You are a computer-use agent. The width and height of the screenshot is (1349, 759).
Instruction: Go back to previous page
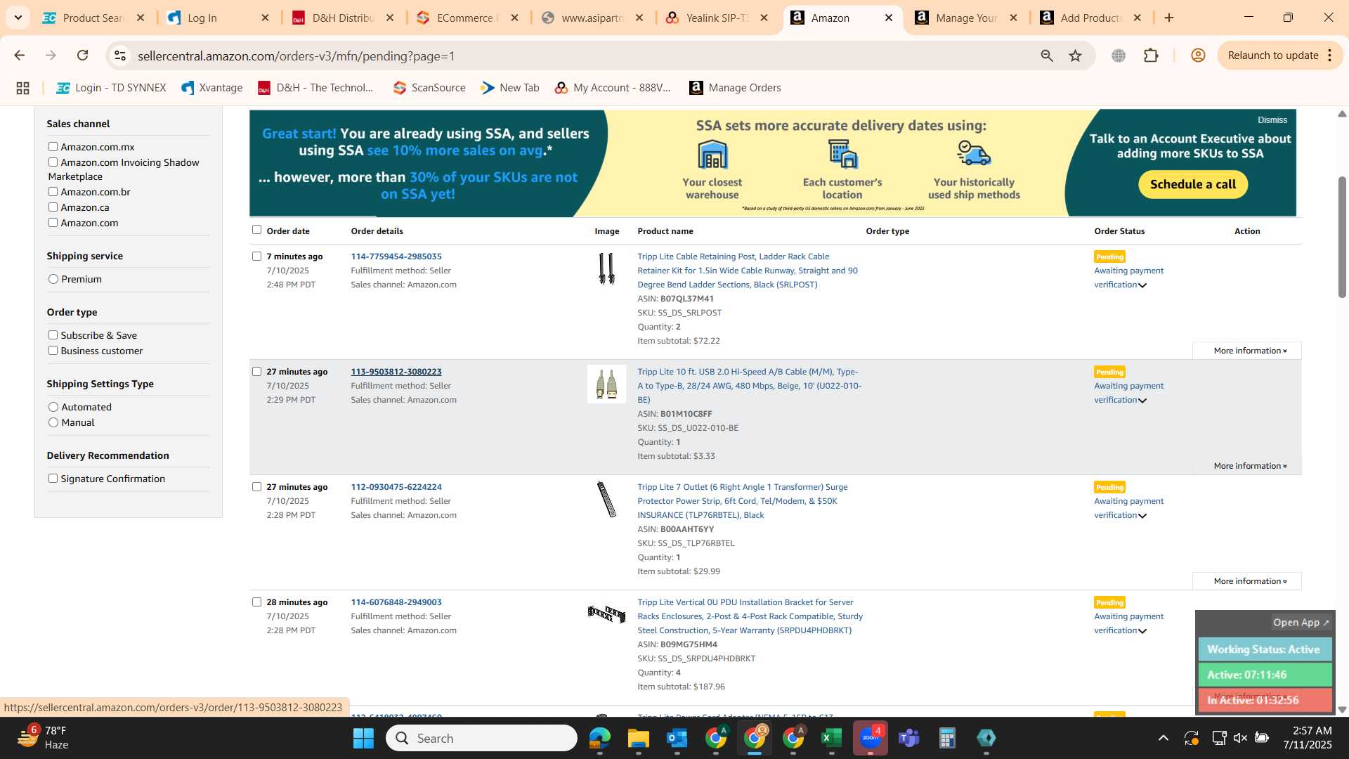click(x=20, y=56)
